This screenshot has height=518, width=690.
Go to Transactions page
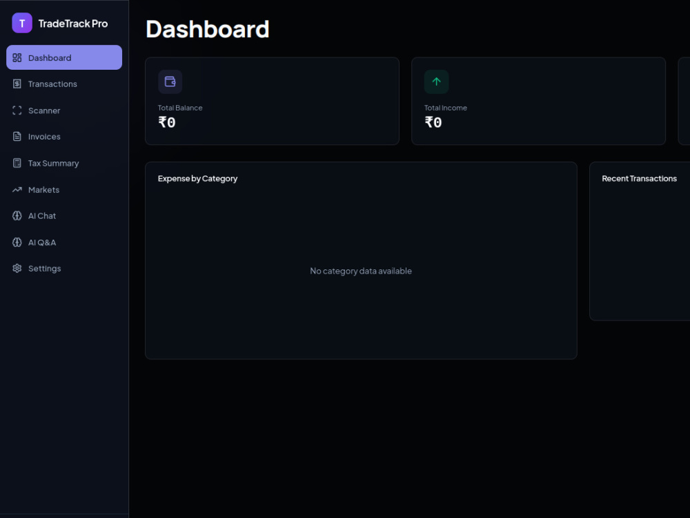tap(64, 84)
